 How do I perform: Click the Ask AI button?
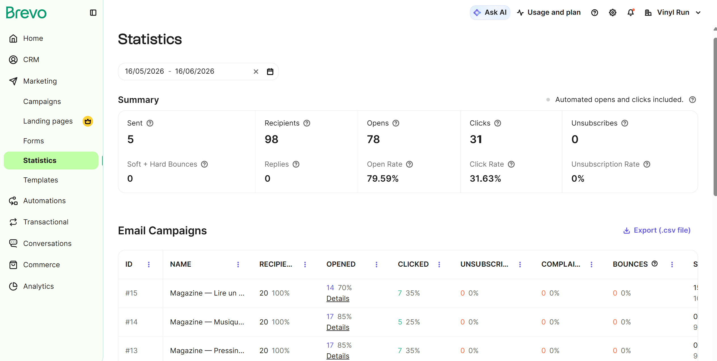[490, 12]
